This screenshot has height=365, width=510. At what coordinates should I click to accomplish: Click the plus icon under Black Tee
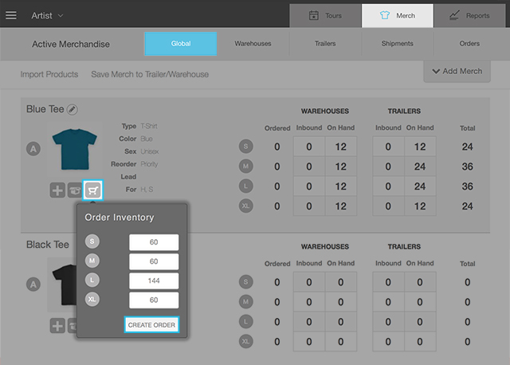(x=57, y=325)
